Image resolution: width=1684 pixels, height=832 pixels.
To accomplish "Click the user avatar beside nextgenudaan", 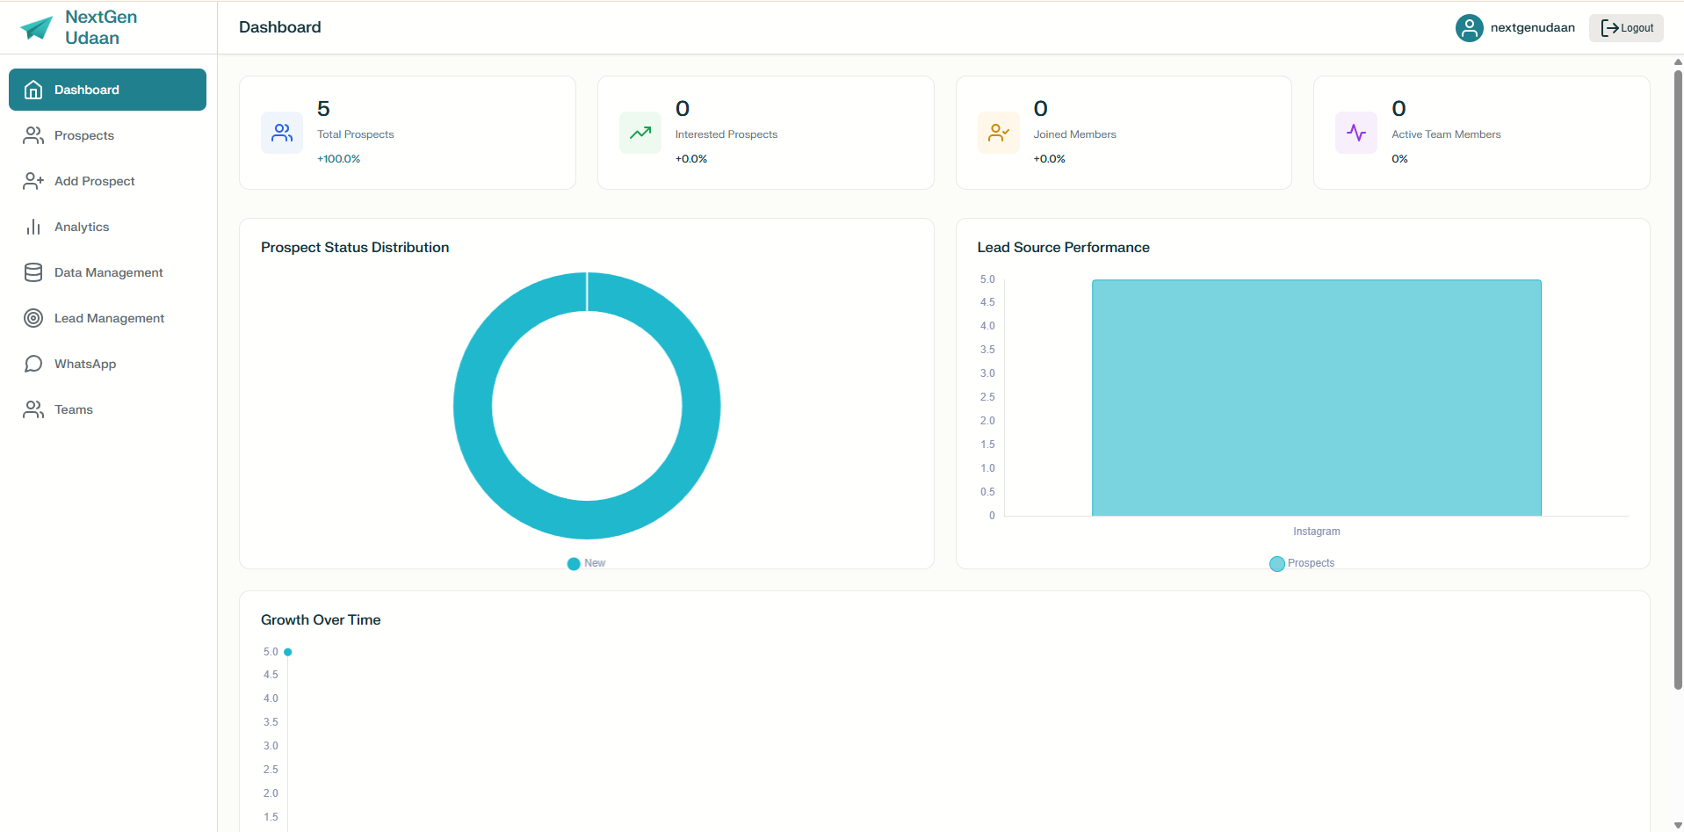I will tap(1470, 27).
